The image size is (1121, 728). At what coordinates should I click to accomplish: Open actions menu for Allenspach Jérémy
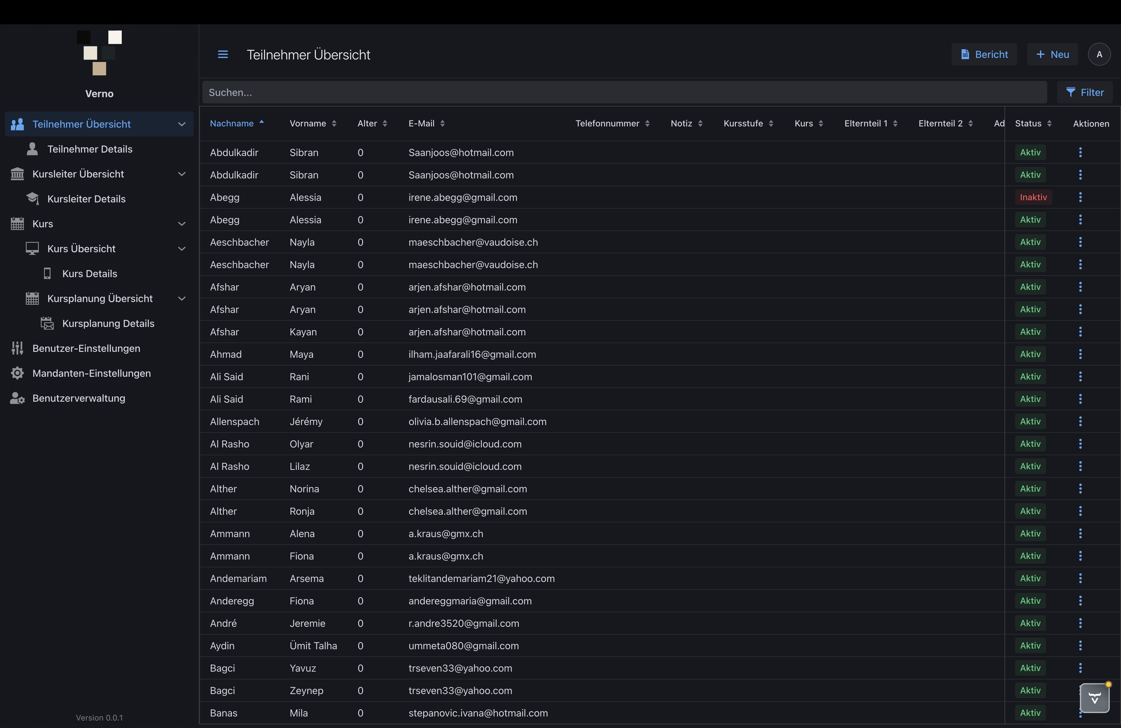point(1080,421)
